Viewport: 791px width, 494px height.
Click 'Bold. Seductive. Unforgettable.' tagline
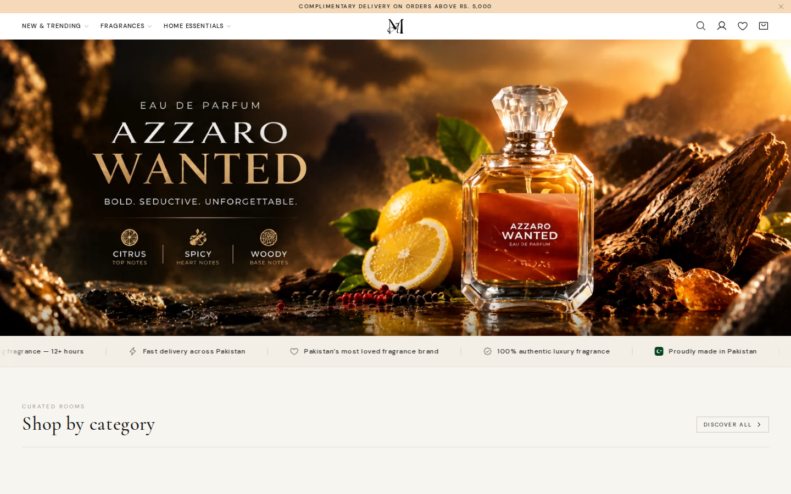201,201
